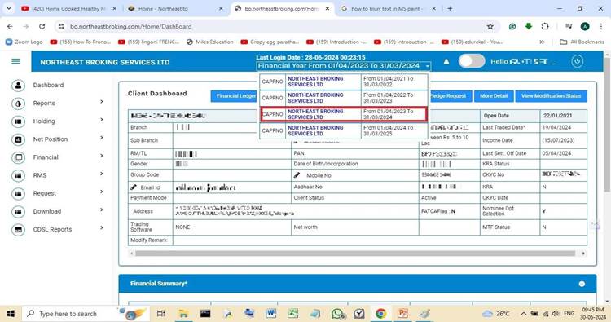Image resolution: width=611 pixels, height=322 pixels.
Task: Open a new browser tab
Action: (450, 9)
